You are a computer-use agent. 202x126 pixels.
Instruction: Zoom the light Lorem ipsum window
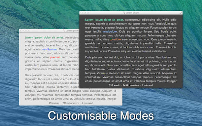click(28, 31)
